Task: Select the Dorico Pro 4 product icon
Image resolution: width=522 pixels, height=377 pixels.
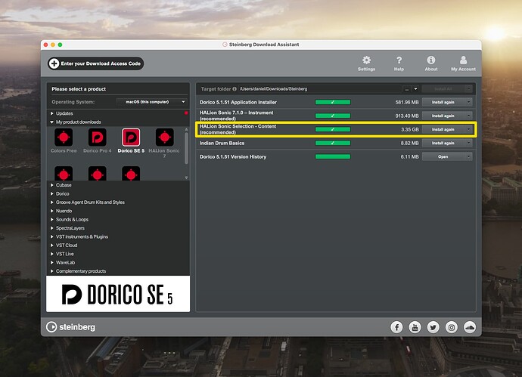Action: click(97, 137)
